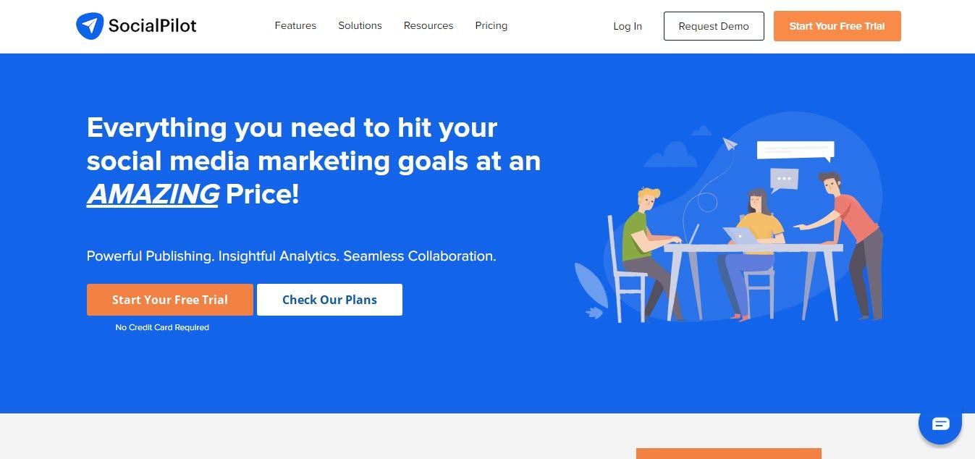Click the Log In link
The image size is (975, 459).
[x=627, y=26]
